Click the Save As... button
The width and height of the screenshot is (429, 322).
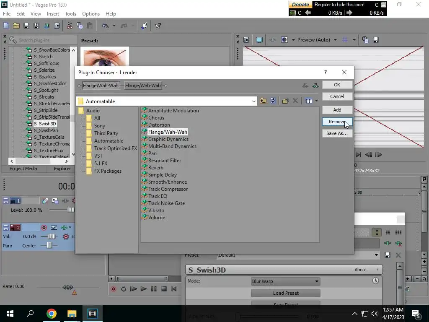pyautogui.click(x=337, y=133)
